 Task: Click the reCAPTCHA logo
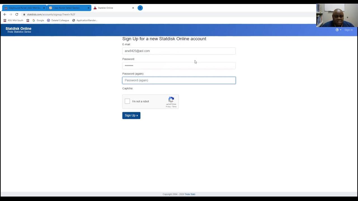coord(171,100)
